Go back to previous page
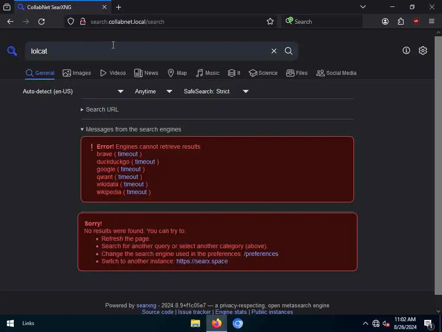442x332 pixels. pos(10,22)
